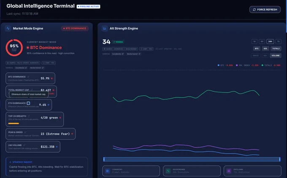Toggle the RSI indicator
The image size is (287, 178).
(265, 55)
